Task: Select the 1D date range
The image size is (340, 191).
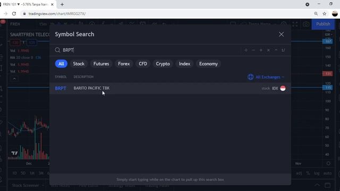Action: (14, 173)
